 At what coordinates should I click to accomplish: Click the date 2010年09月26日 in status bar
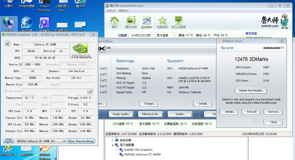tap(253, 134)
